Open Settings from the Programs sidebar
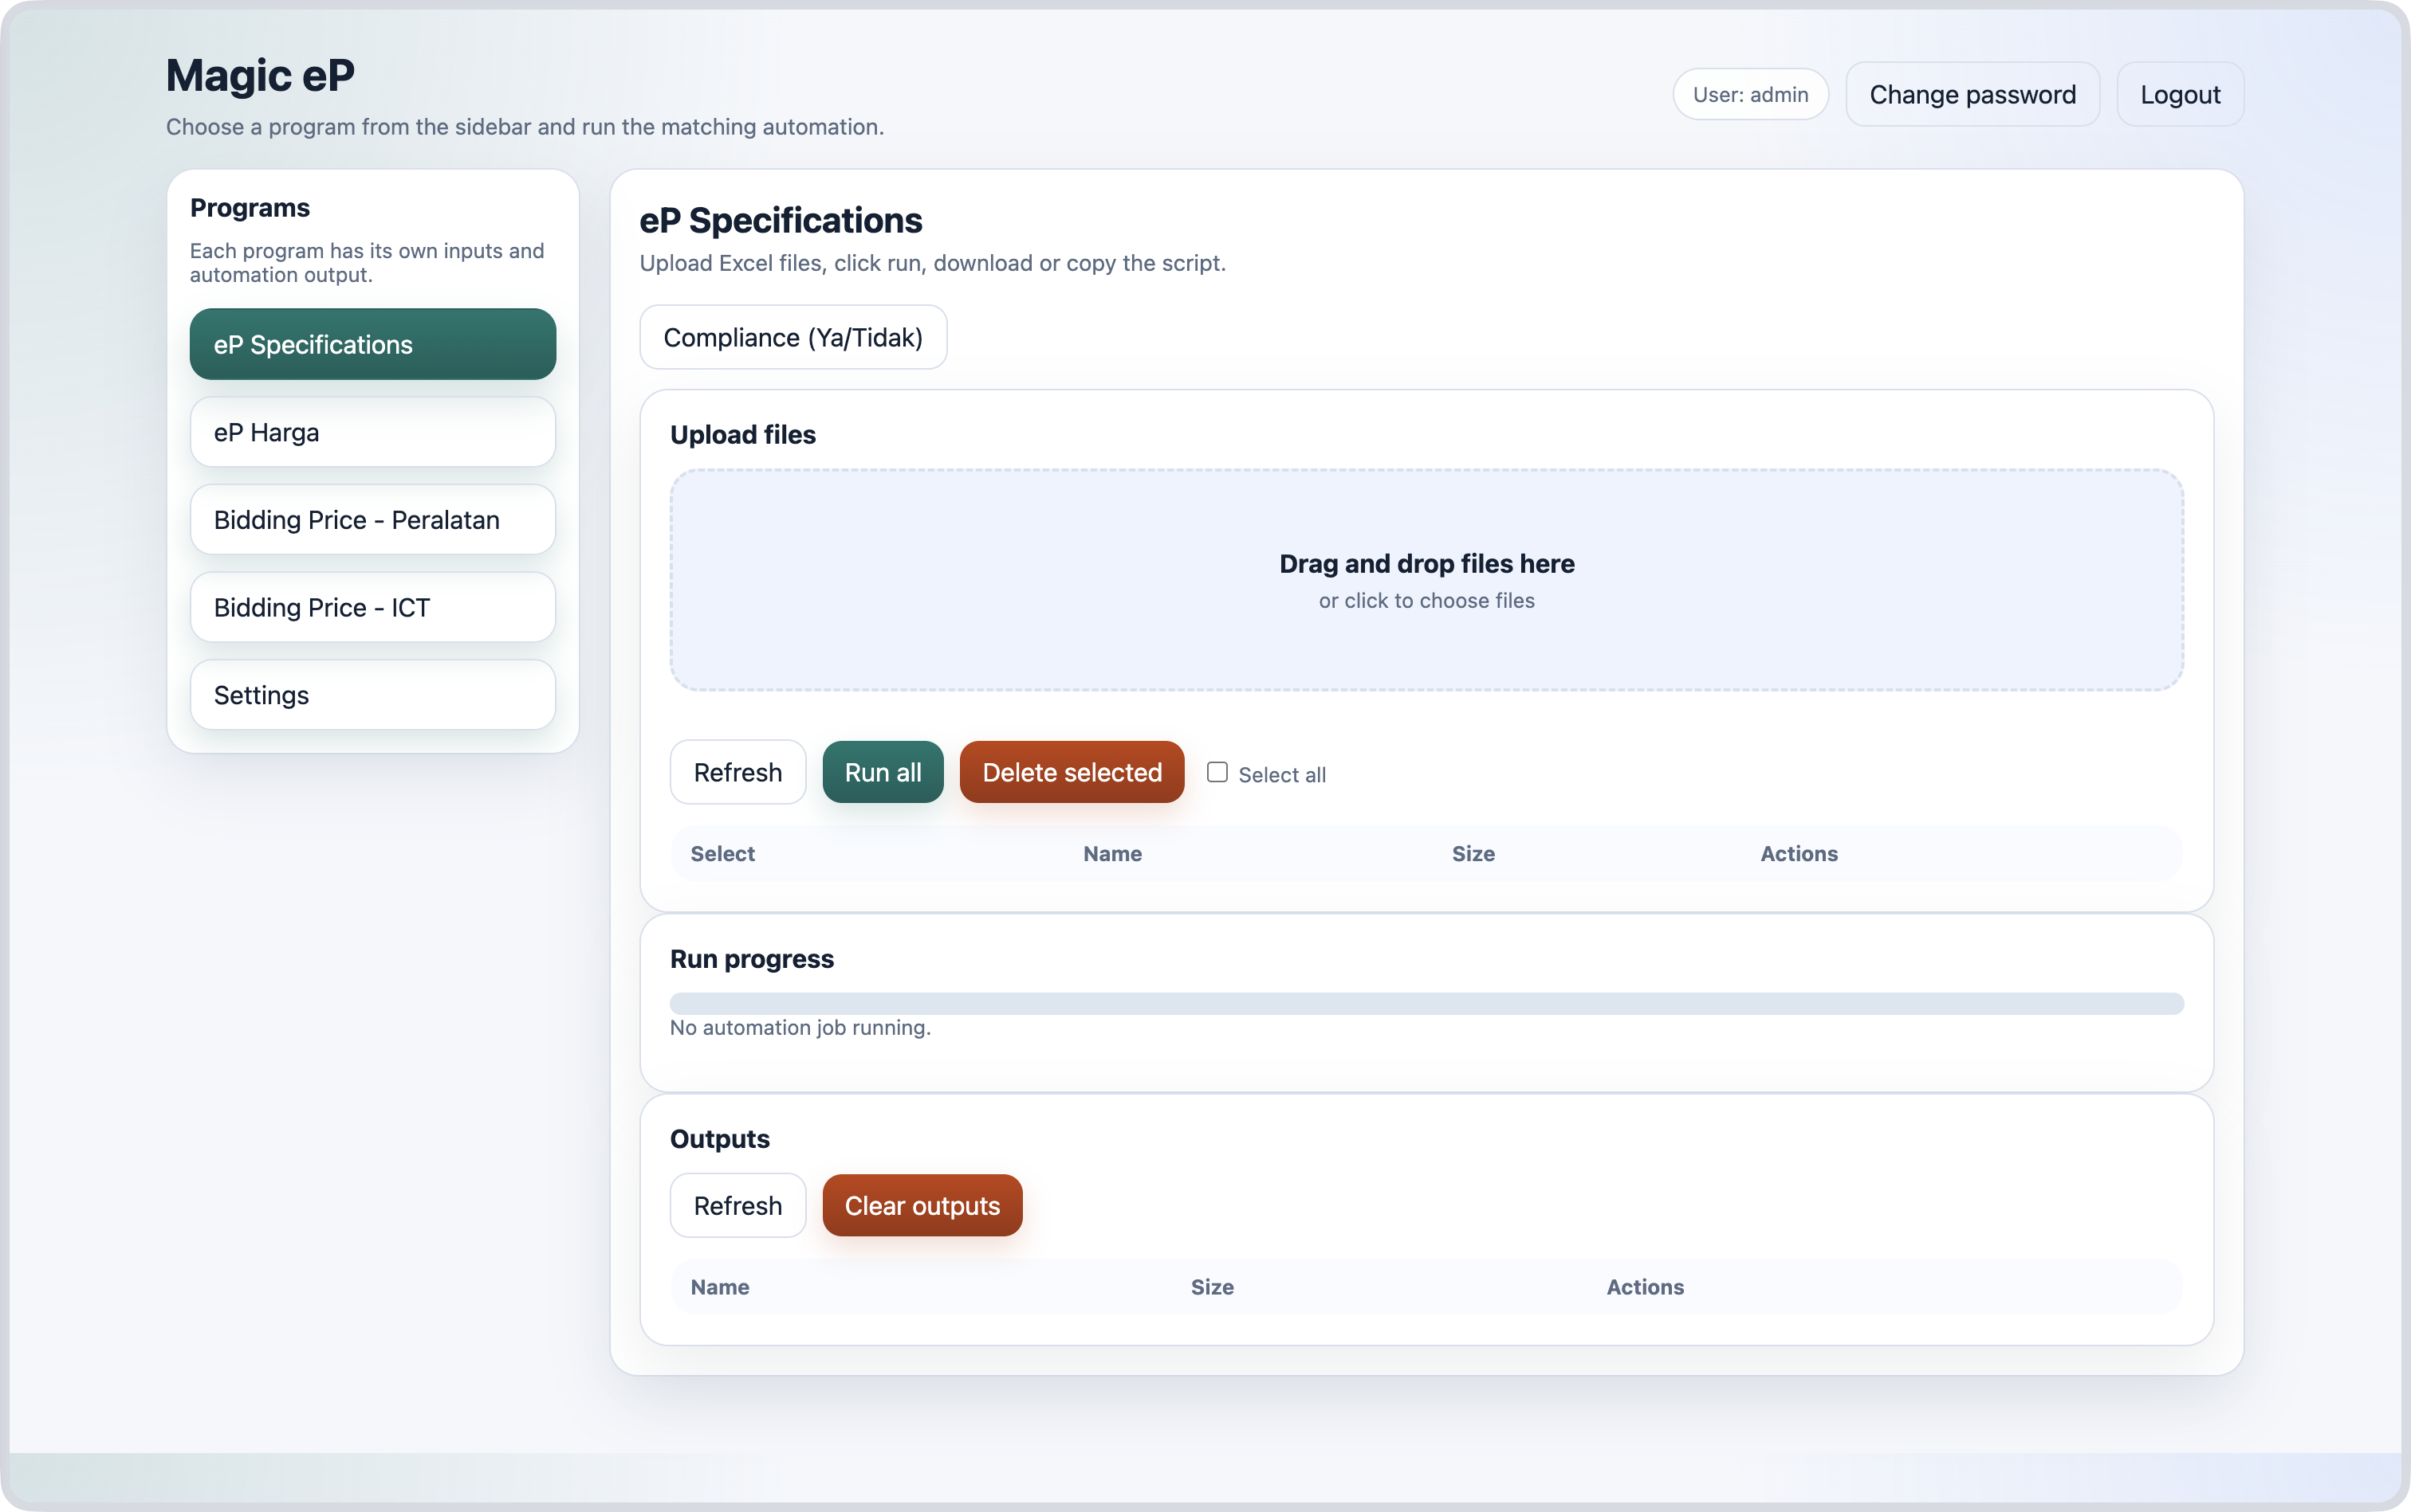Viewport: 2411px width, 1512px height. pos(372,695)
